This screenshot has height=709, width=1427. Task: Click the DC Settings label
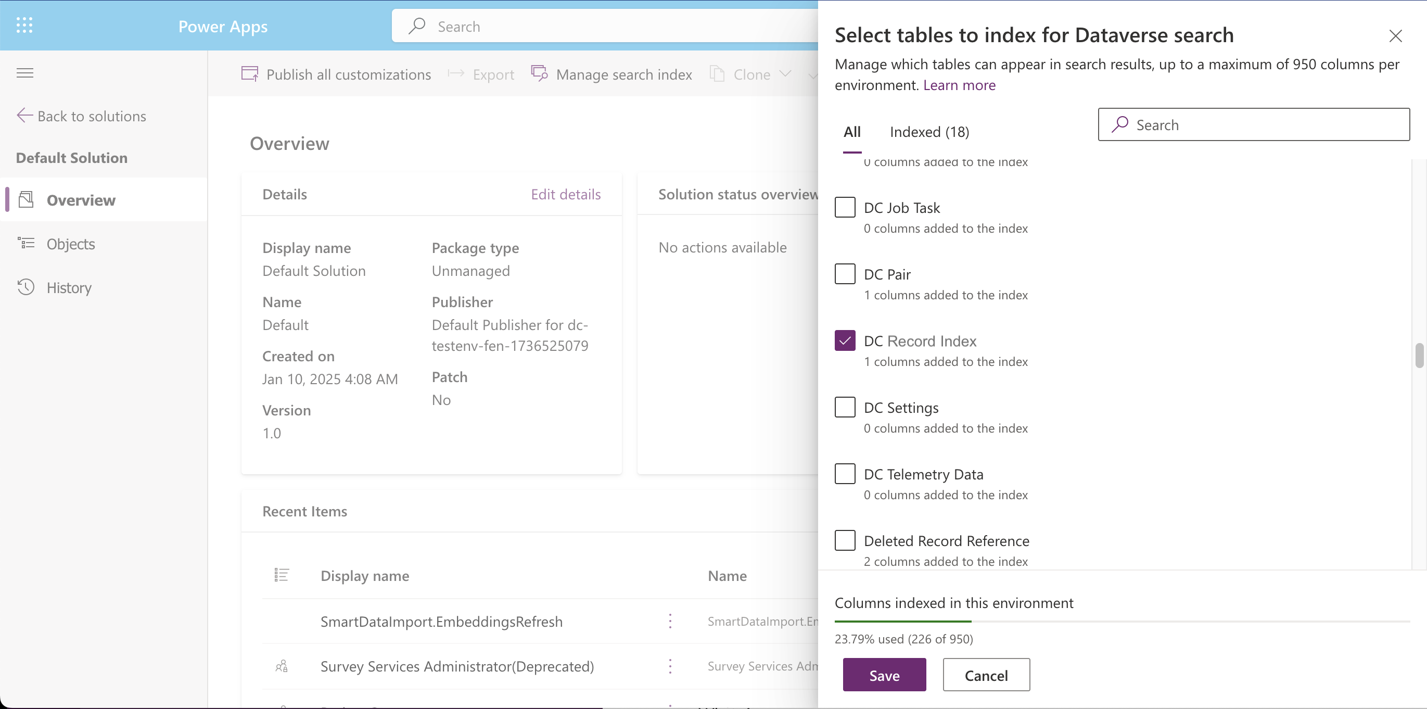click(x=901, y=407)
